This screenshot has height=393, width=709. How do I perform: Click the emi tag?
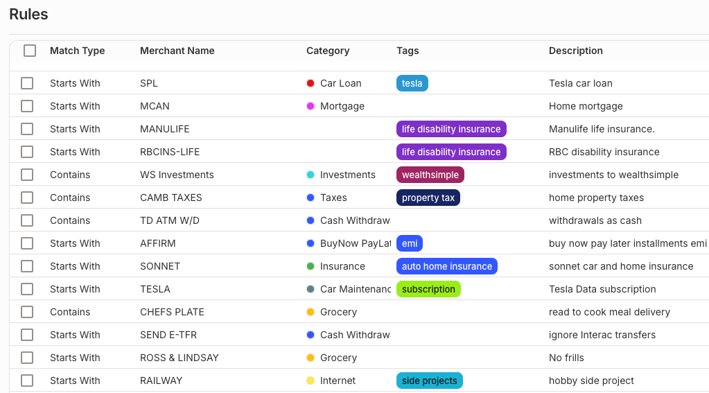coord(410,243)
